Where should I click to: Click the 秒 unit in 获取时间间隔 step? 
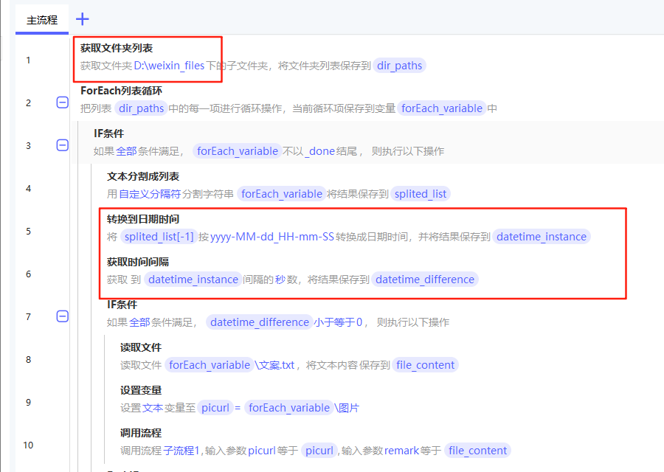[280, 280]
